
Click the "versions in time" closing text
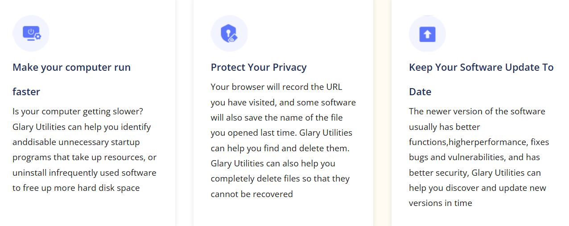pos(441,203)
